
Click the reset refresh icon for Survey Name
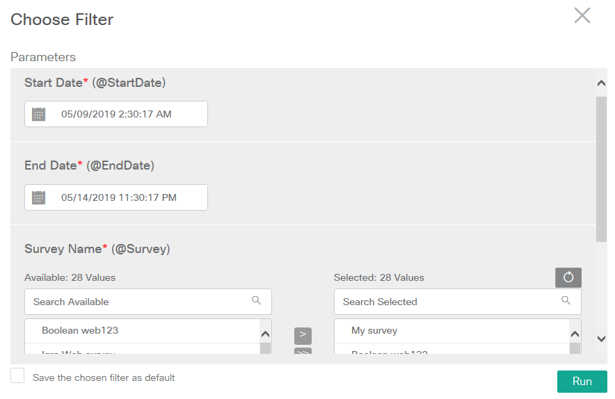(568, 277)
